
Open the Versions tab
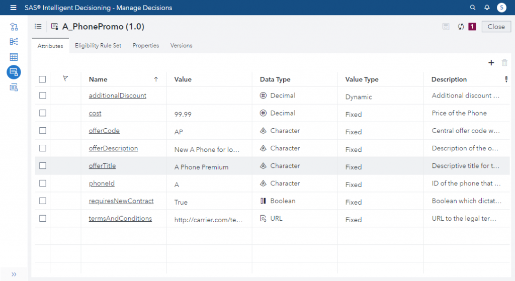click(181, 46)
